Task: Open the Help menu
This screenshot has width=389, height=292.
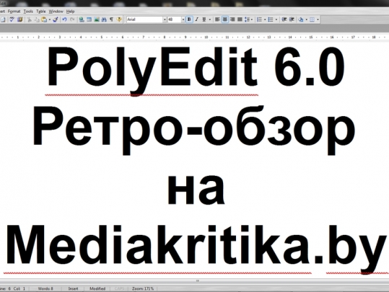Action: point(71,12)
